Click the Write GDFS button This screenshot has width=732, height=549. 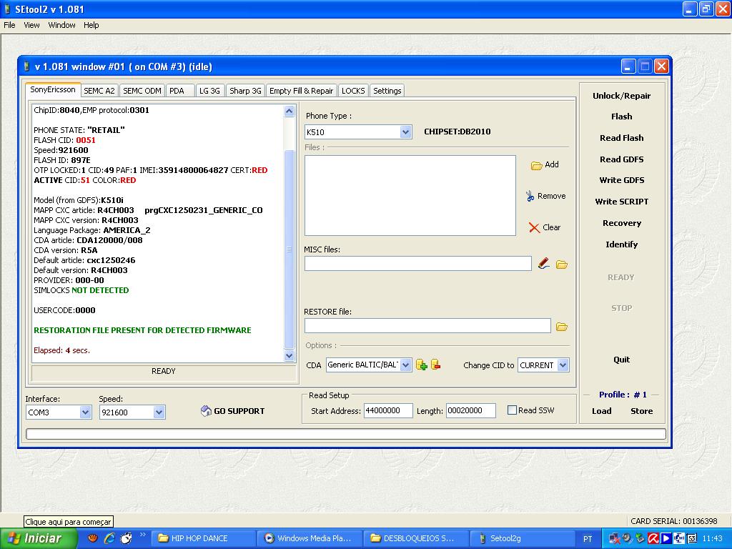622,180
